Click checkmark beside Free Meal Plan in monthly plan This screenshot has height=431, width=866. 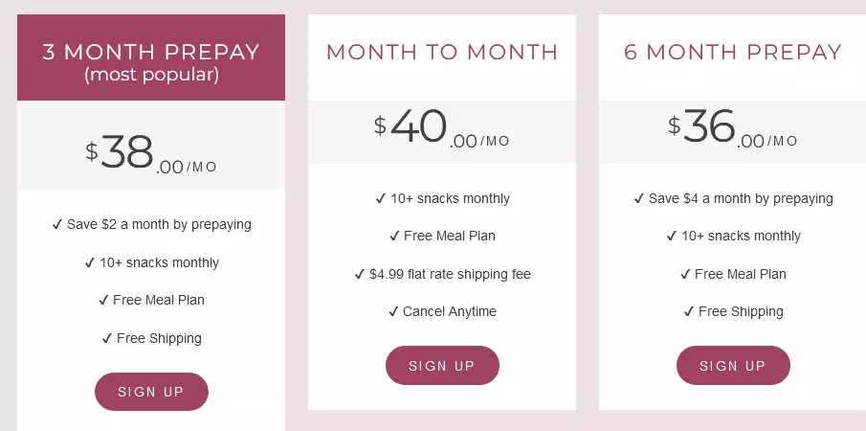[x=394, y=236]
